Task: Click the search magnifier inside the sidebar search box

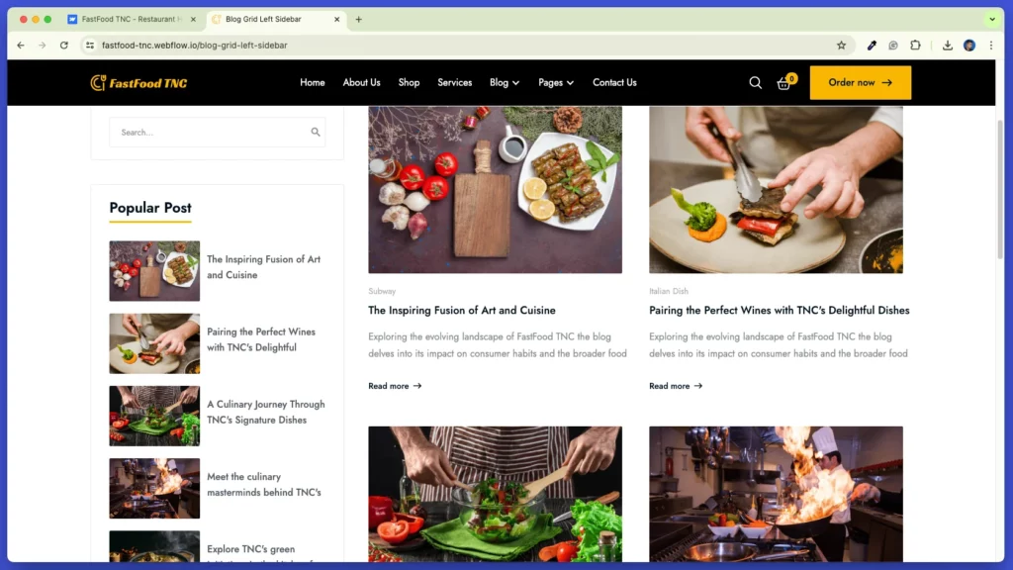Action: (316, 132)
